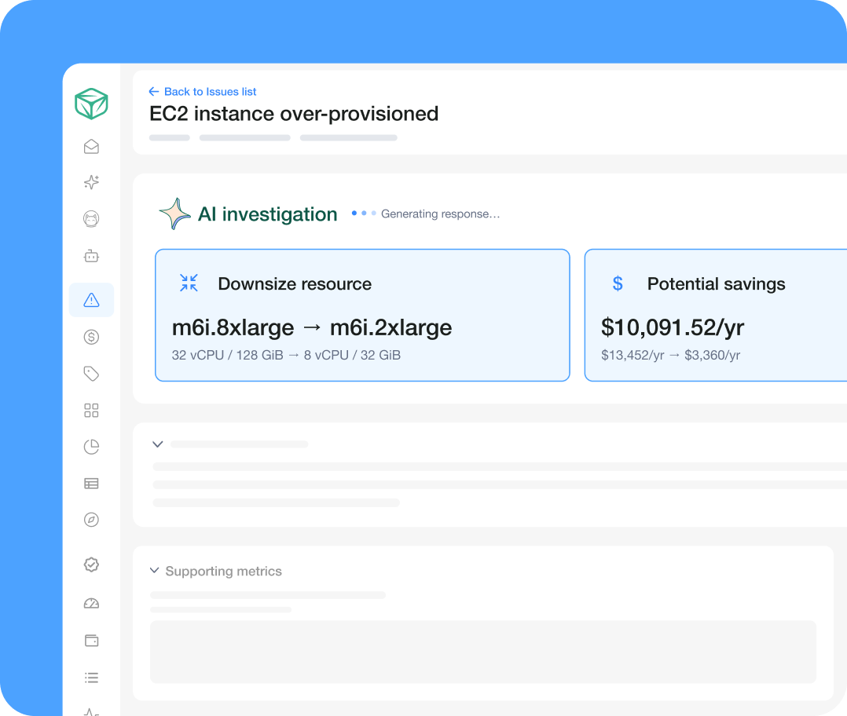Click the green cube logo in sidebar
This screenshot has width=847, height=716.
click(91, 104)
